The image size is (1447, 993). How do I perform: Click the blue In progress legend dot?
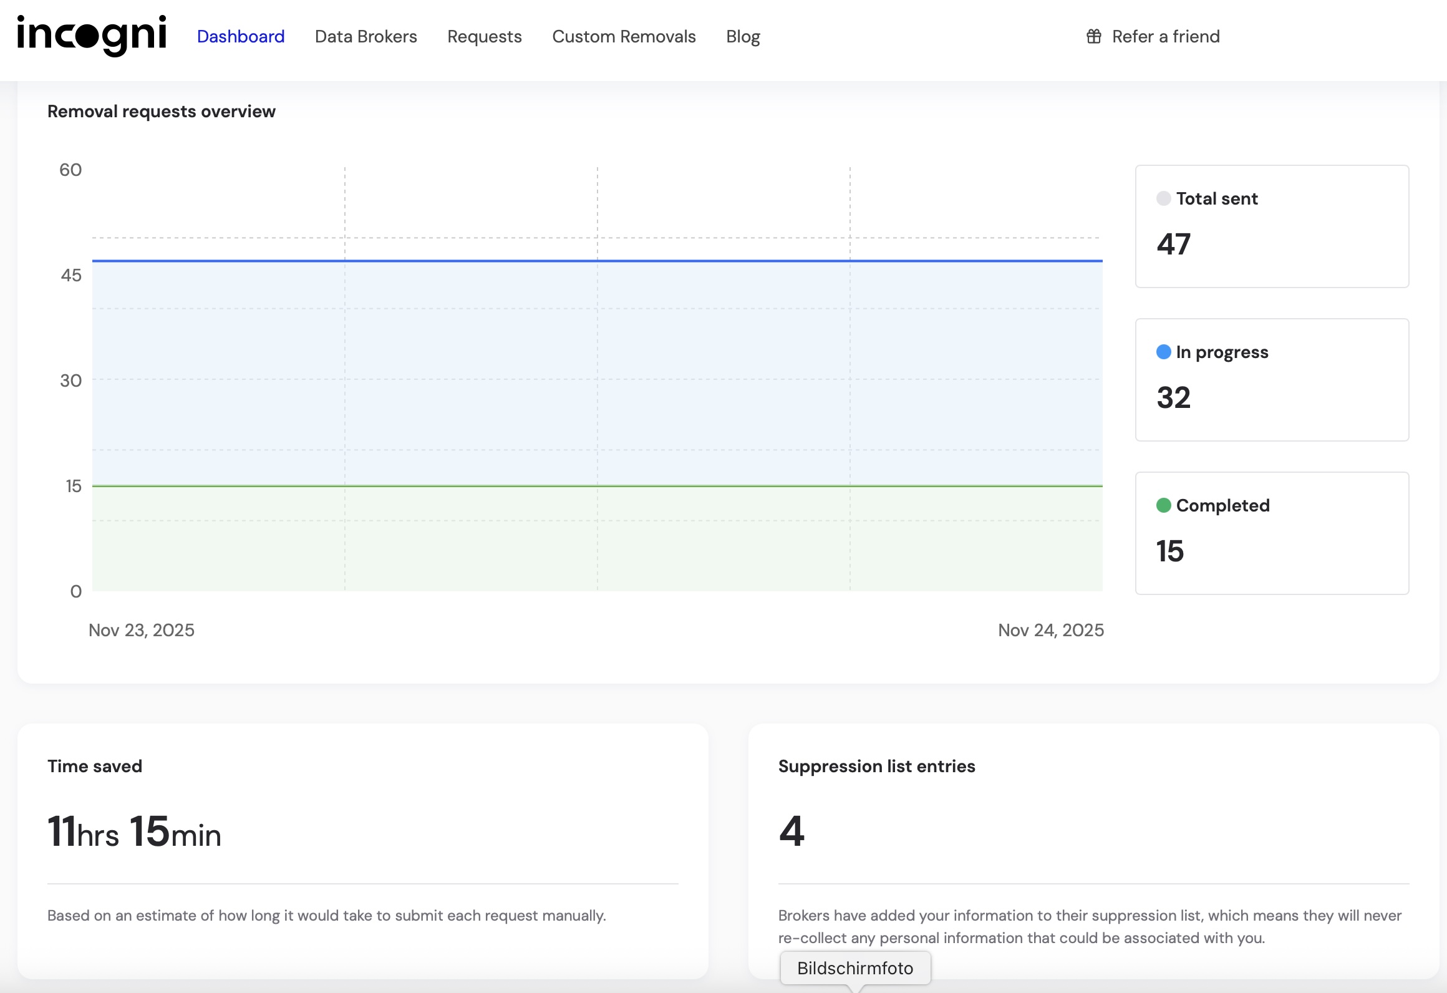pos(1163,352)
